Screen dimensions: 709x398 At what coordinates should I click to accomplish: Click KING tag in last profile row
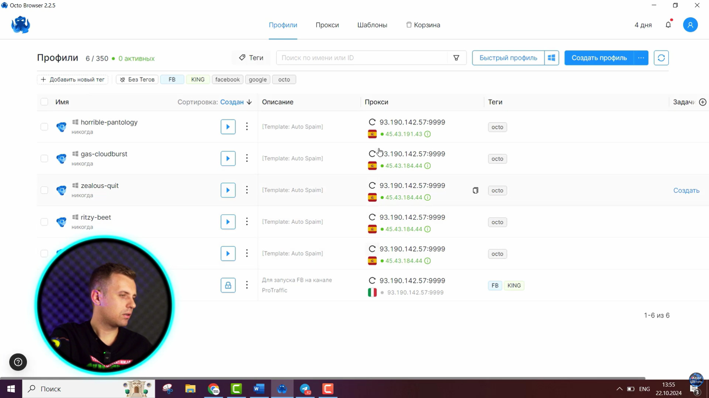[x=514, y=286]
